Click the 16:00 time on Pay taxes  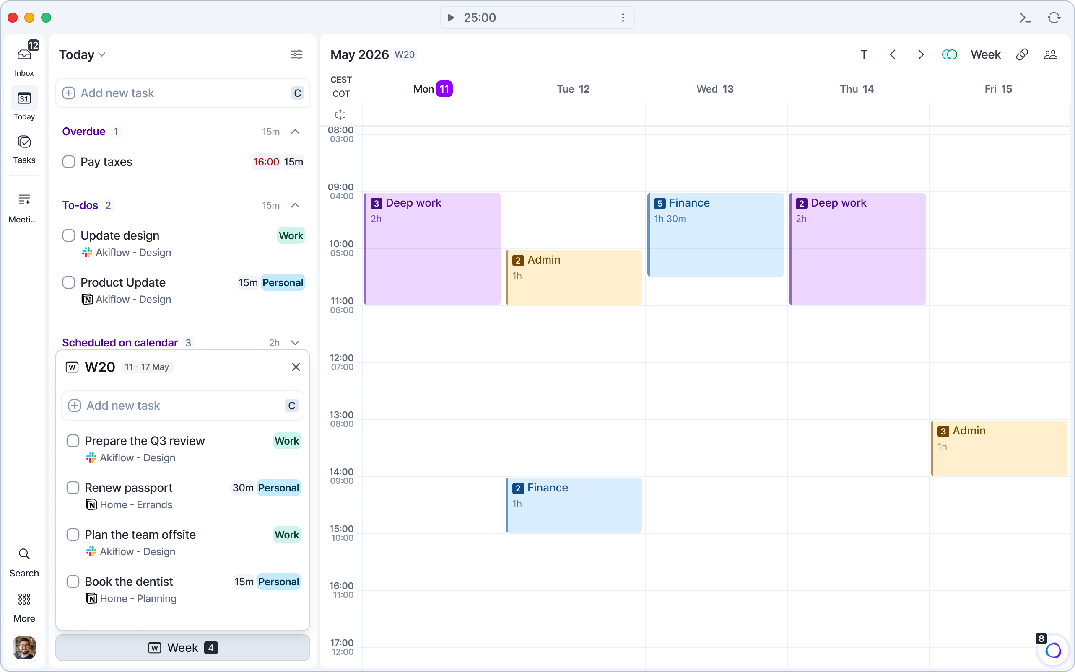[x=266, y=162]
